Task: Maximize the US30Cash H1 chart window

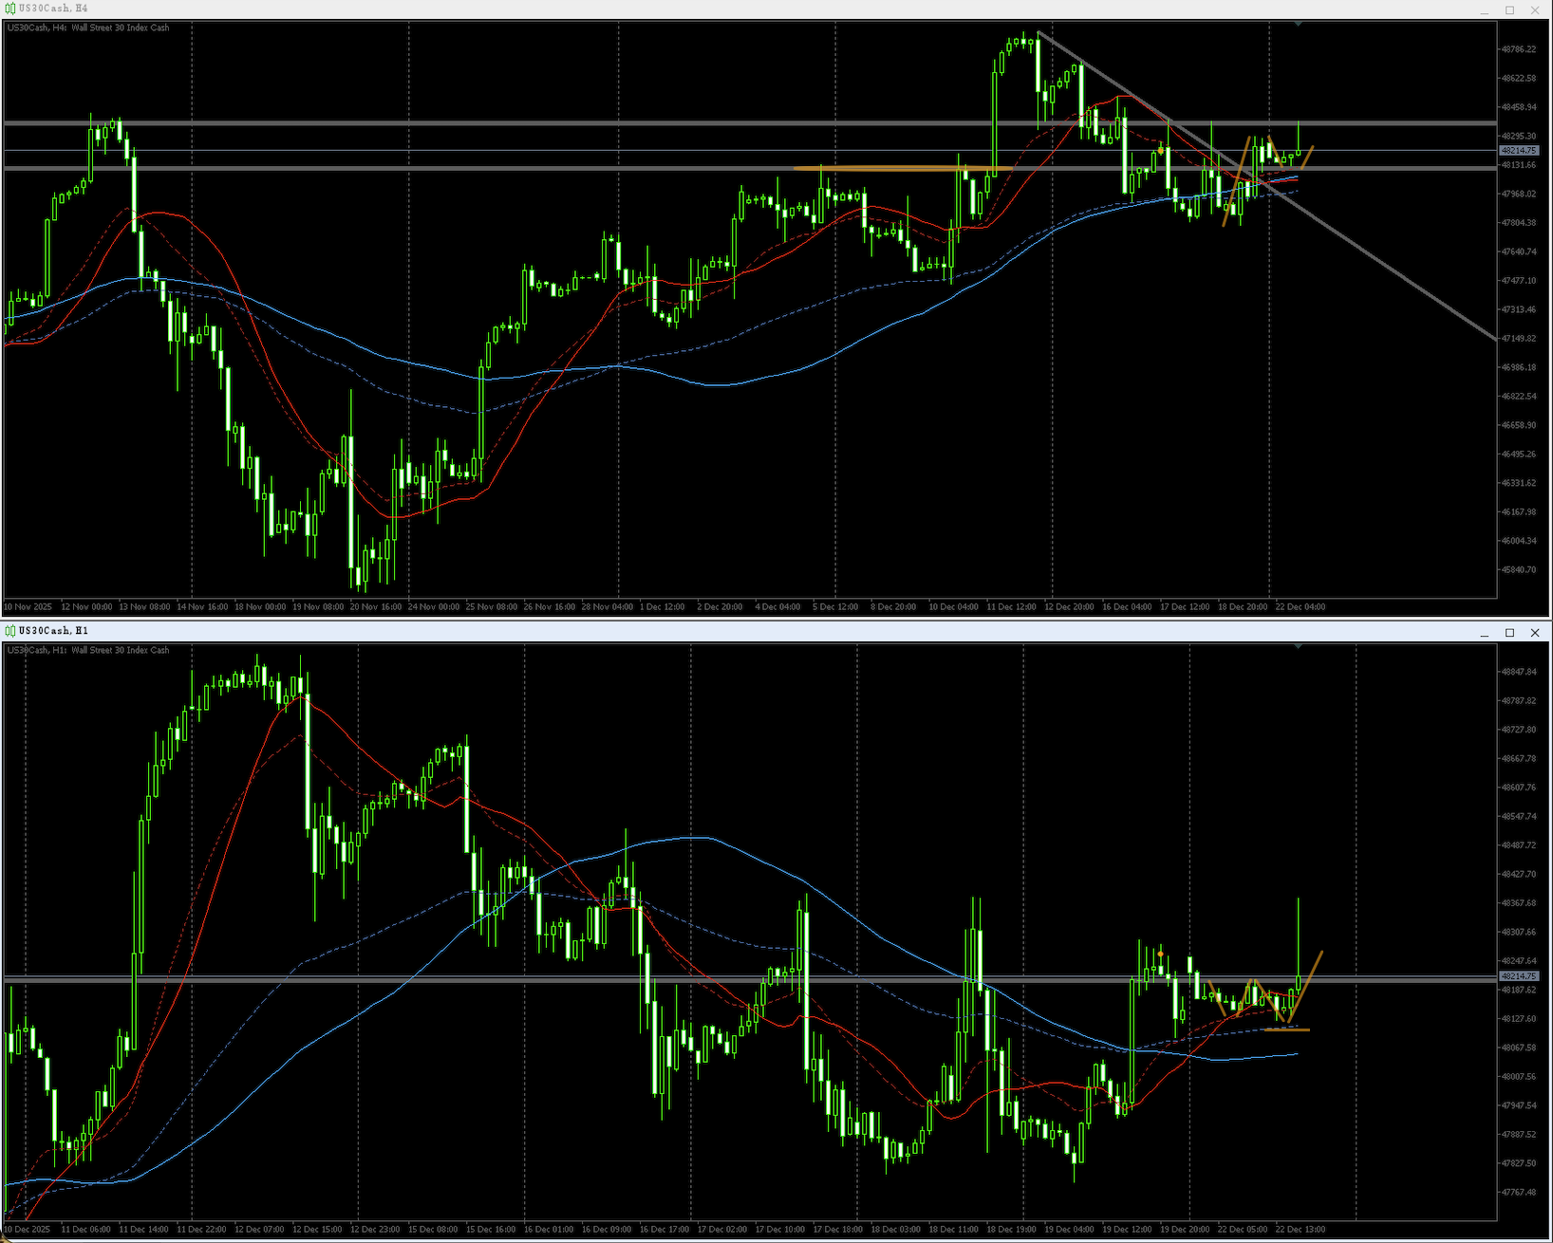Action: click(x=1510, y=633)
